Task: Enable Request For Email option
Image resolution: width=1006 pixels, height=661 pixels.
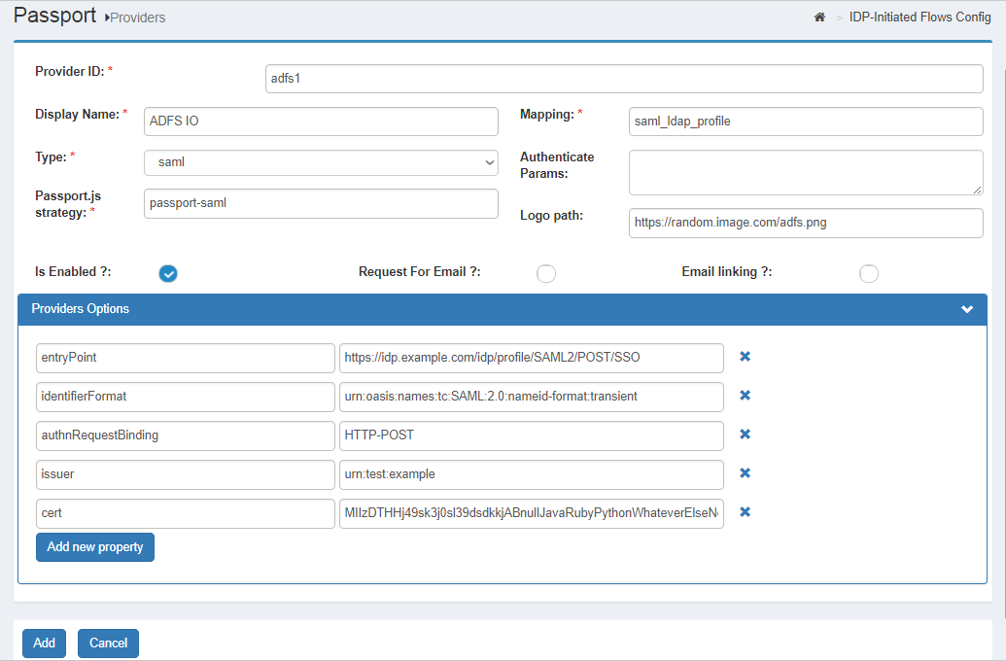Action: (x=546, y=273)
